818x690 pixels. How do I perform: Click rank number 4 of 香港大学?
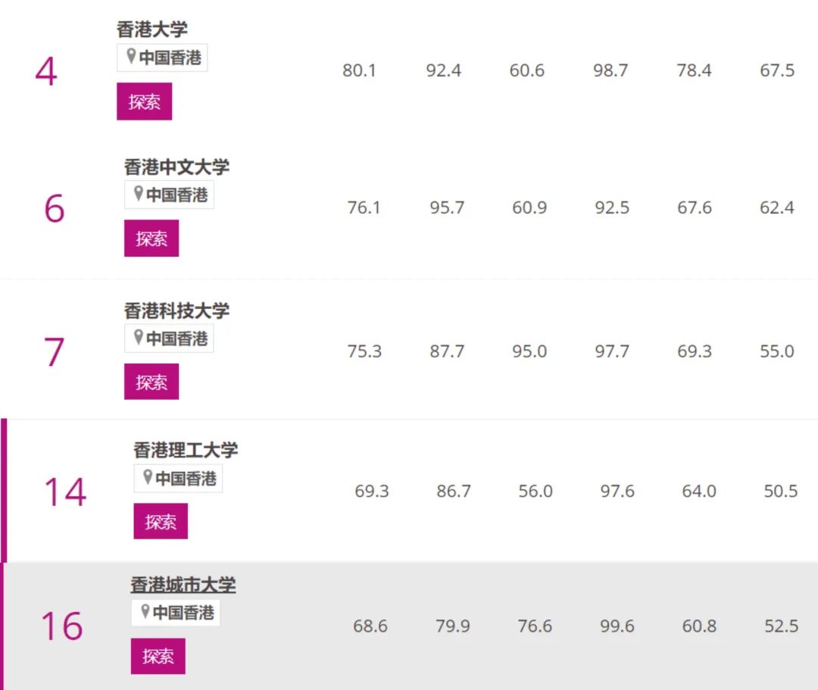coord(46,71)
